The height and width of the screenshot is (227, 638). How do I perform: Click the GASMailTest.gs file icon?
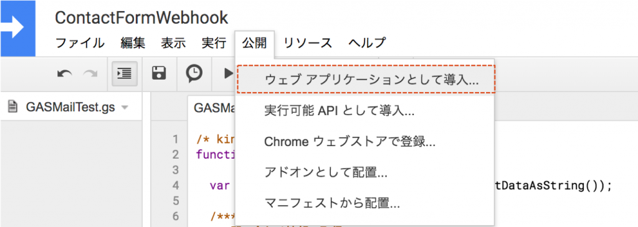pyautogui.click(x=13, y=107)
